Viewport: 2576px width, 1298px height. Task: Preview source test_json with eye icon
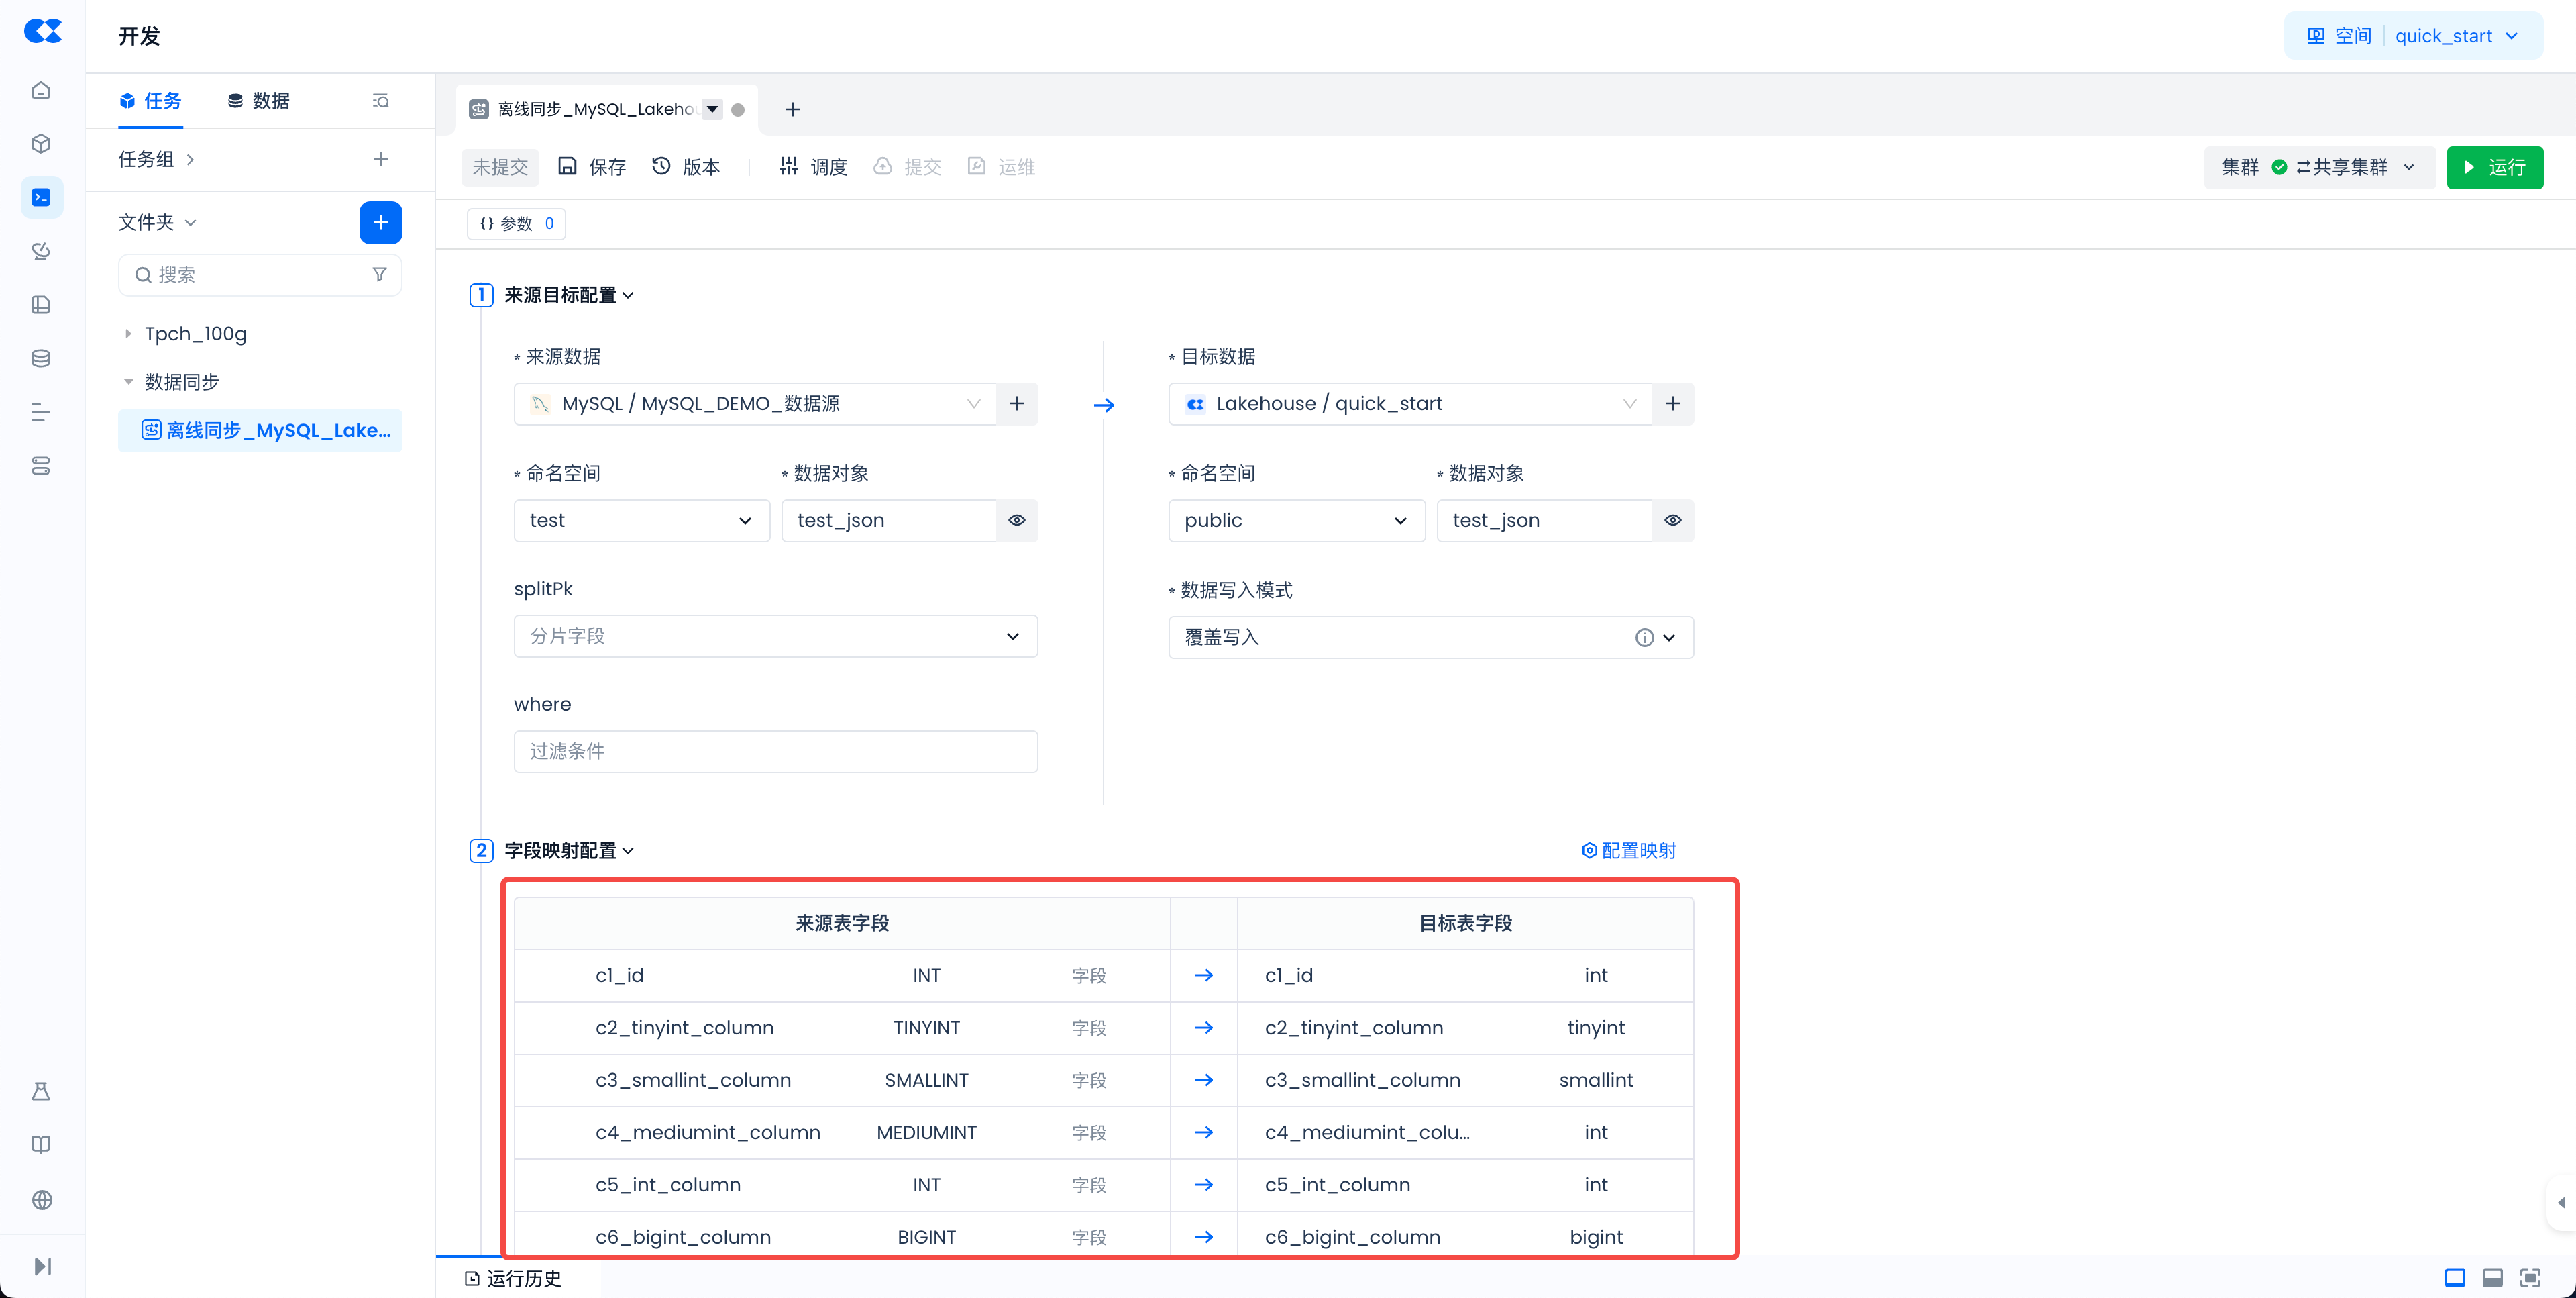1016,520
